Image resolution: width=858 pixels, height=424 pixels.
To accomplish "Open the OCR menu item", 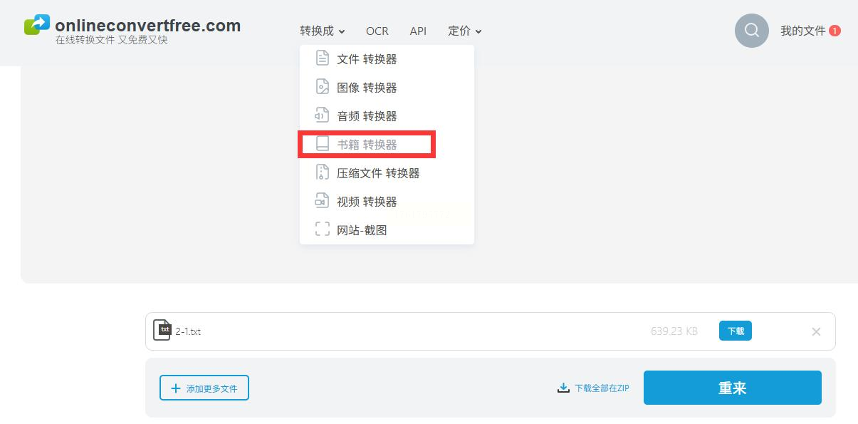I will tap(377, 31).
